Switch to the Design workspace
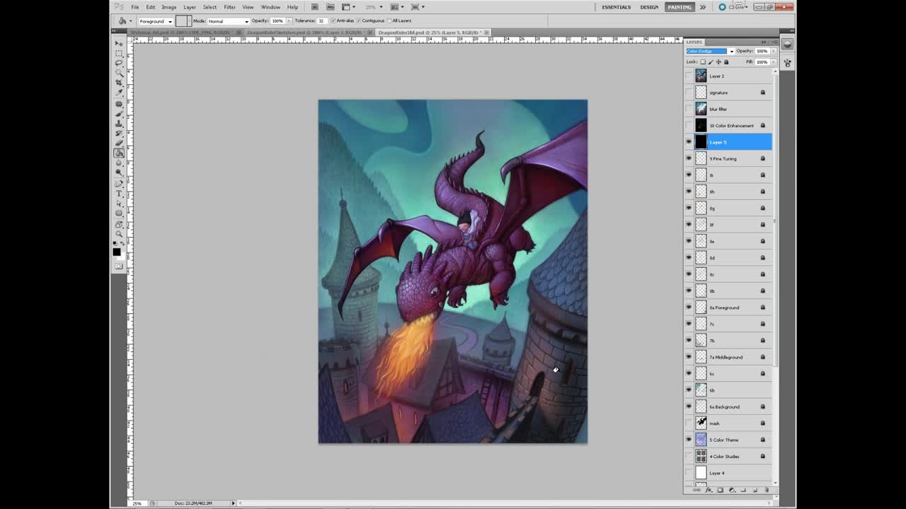Image resolution: width=906 pixels, height=509 pixels. tap(649, 7)
